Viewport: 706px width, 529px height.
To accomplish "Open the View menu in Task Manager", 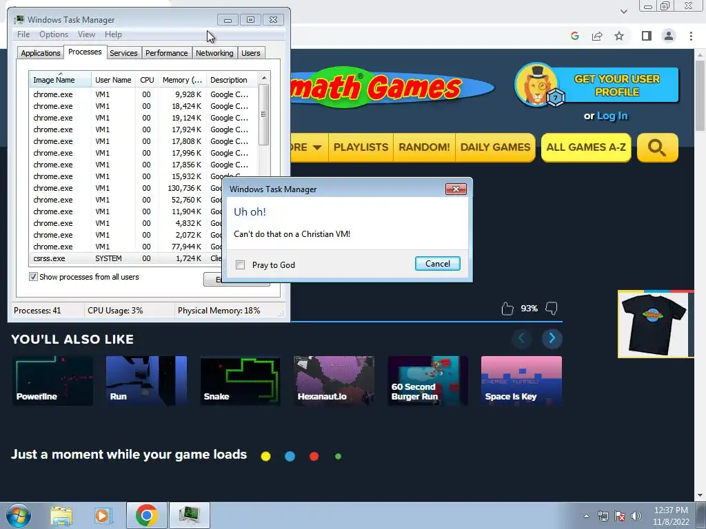I will coord(86,34).
